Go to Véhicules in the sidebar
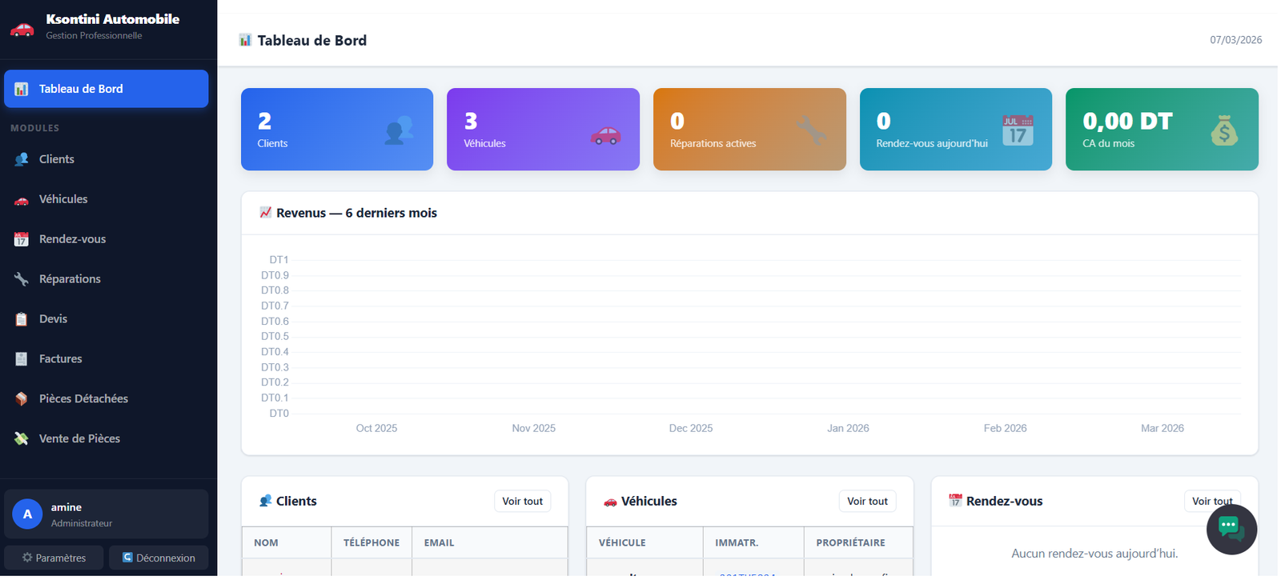Screen dimensions: 1281x580 pyautogui.click(x=63, y=199)
